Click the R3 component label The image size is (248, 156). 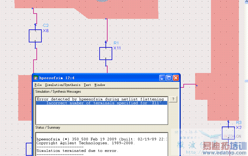click(239, 122)
